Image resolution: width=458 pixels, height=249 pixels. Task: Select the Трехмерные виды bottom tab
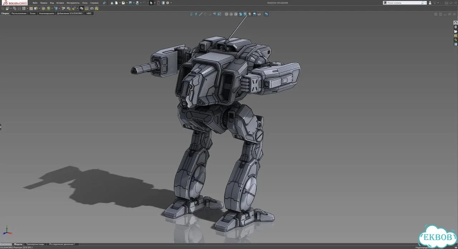pyautogui.click(x=35, y=244)
